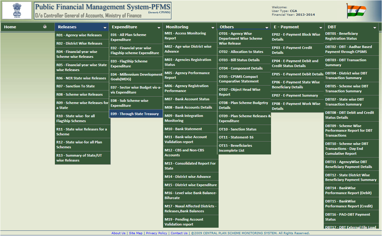Select R13 - Summary of State/UT wise Releases

(x=82, y=158)
